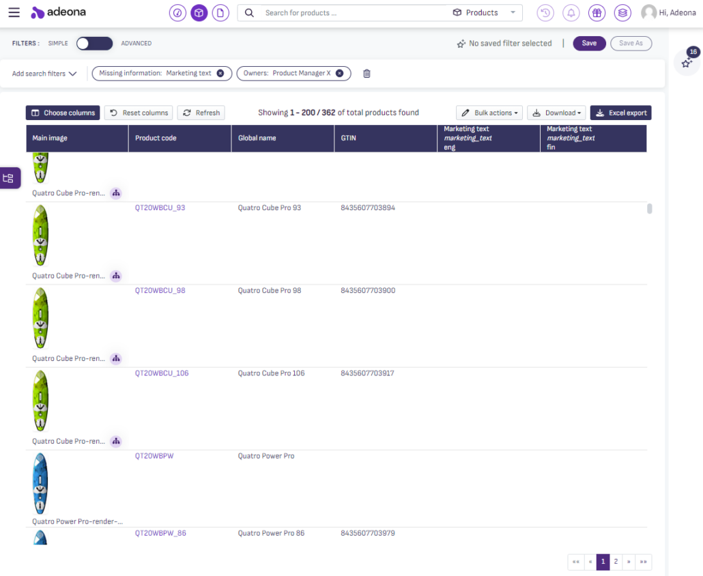
Task: Remove the Product Manager X filter
Action: [340, 73]
